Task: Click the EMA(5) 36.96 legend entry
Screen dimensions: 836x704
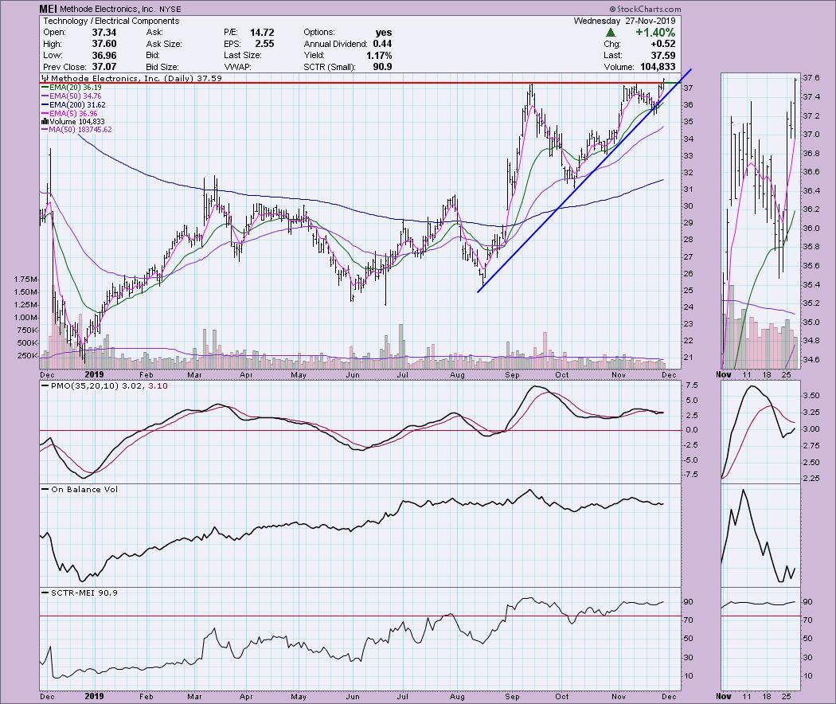Action: (x=69, y=114)
